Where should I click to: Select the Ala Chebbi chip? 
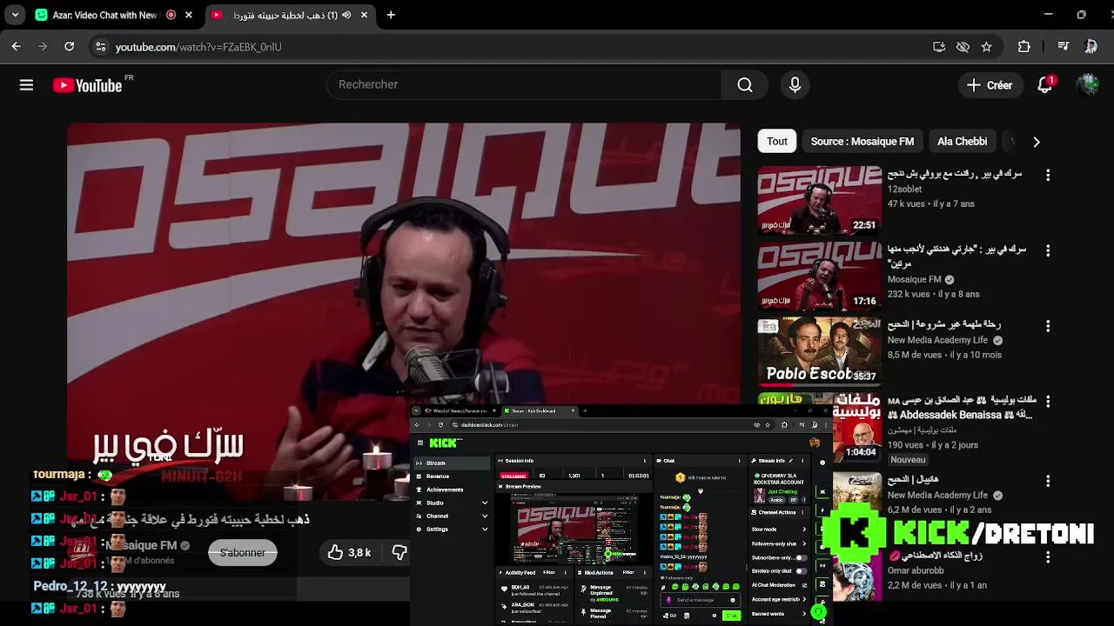click(962, 142)
